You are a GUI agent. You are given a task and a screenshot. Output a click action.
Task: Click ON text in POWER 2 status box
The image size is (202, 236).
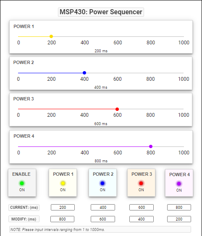pos(102,190)
